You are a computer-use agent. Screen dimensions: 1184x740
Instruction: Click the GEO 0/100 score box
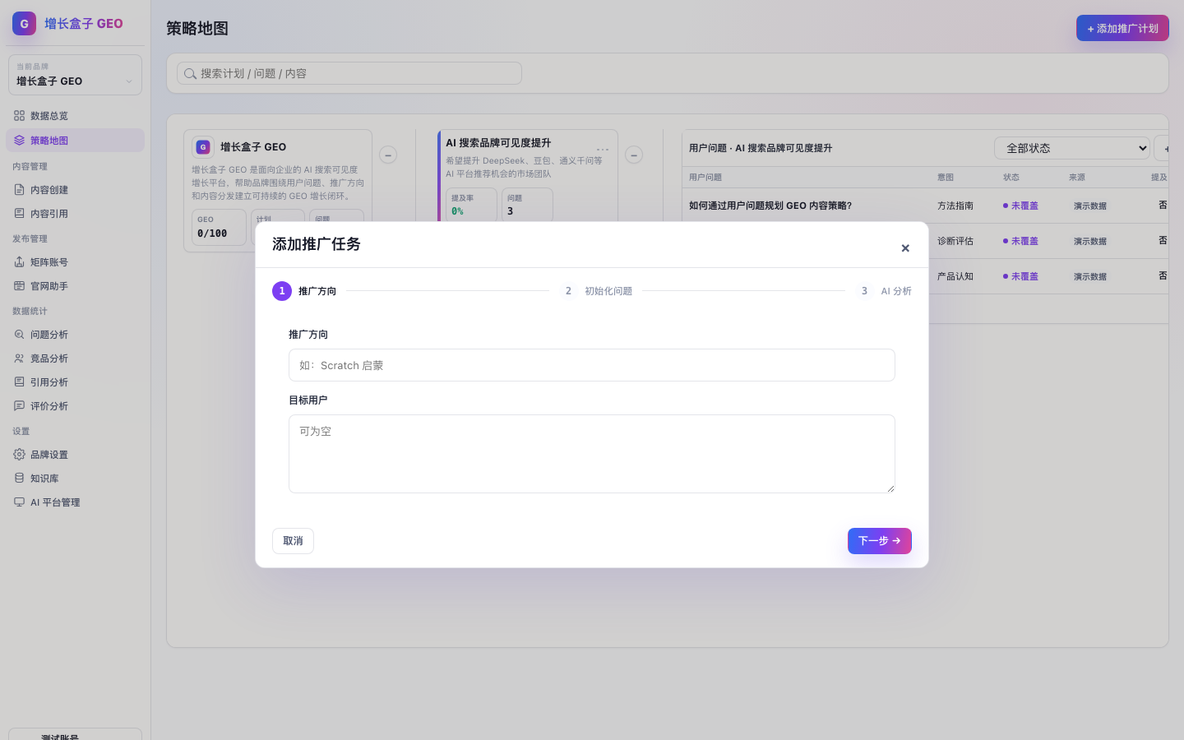[220, 228]
